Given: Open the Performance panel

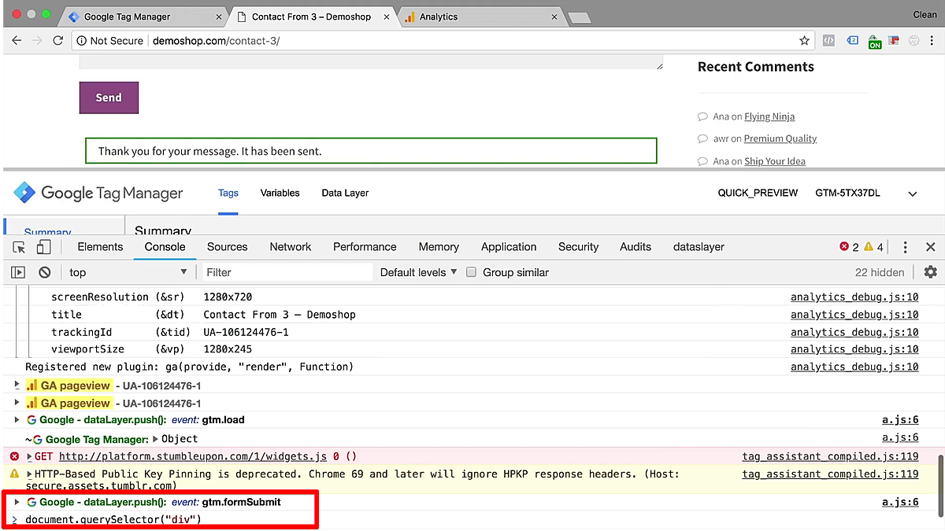Looking at the screenshot, I should click(x=365, y=247).
